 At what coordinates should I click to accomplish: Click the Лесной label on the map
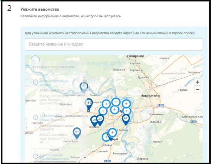coord(157,142)
